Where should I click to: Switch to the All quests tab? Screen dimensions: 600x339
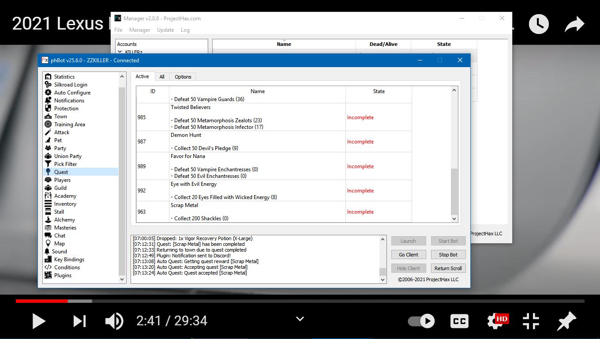[162, 77]
